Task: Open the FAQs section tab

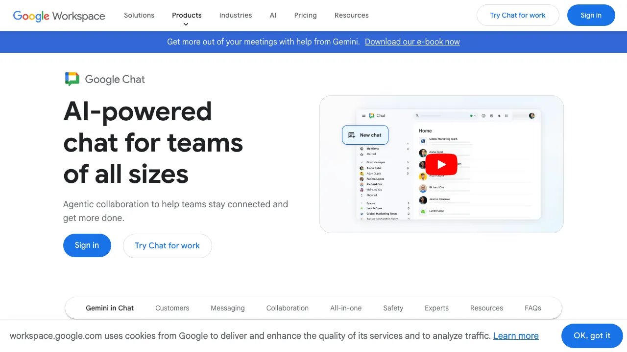Action: coord(533,308)
